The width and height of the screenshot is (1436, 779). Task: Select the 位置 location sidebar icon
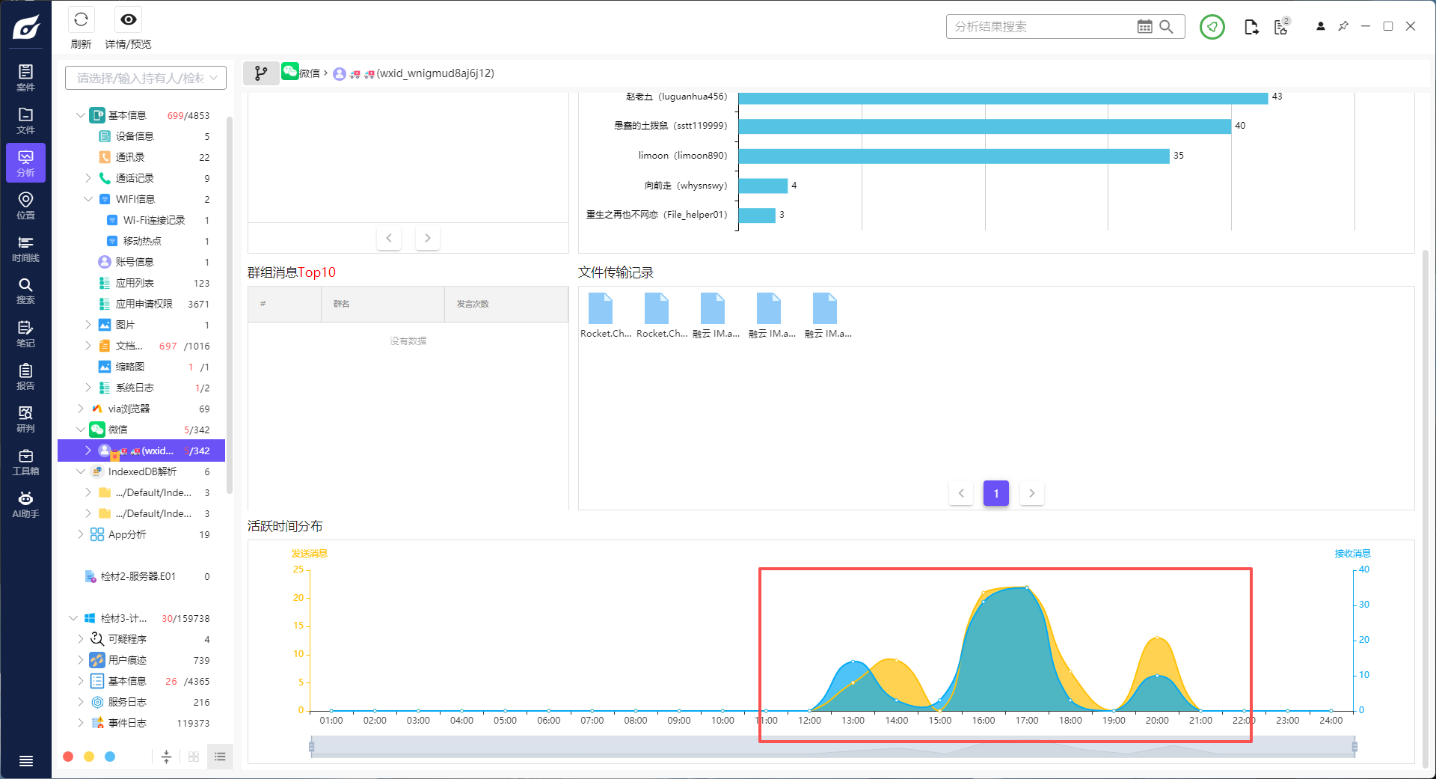coord(25,206)
